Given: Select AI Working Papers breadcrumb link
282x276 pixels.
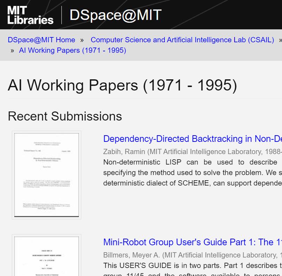Looking at the screenshot, I should tap(73, 50).
